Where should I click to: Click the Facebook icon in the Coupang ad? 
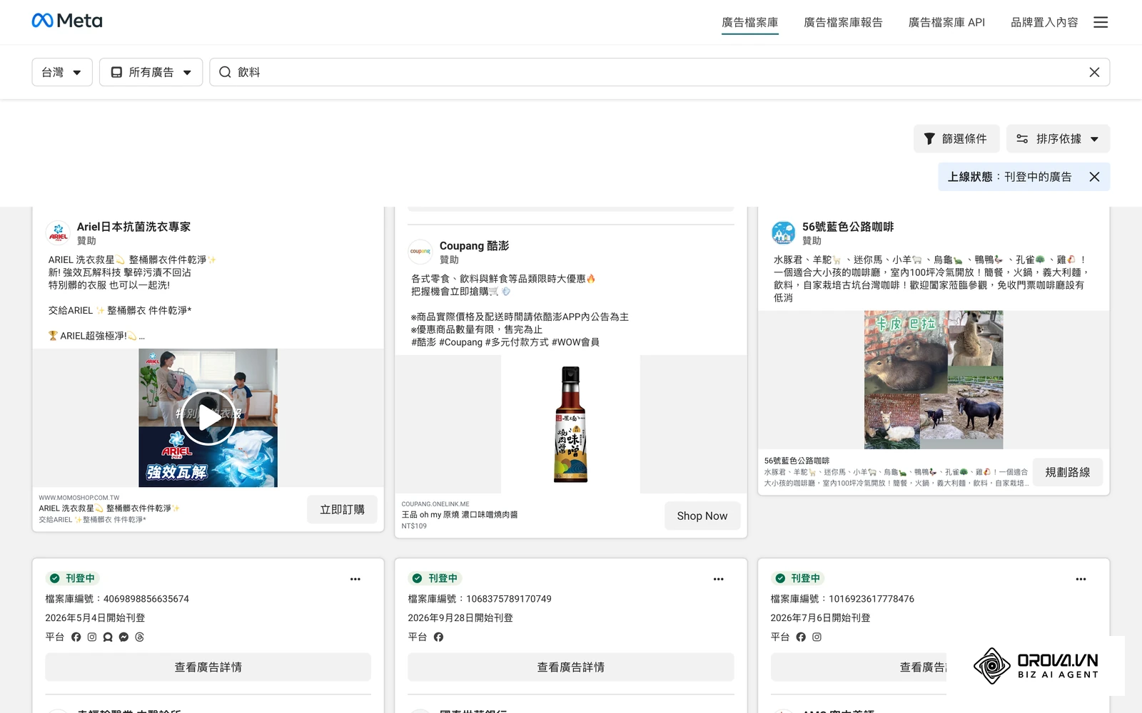(438, 637)
